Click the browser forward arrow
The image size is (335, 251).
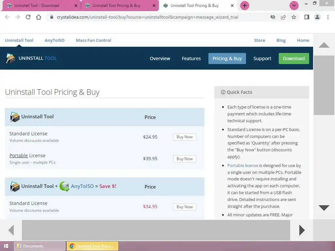[18, 17]
